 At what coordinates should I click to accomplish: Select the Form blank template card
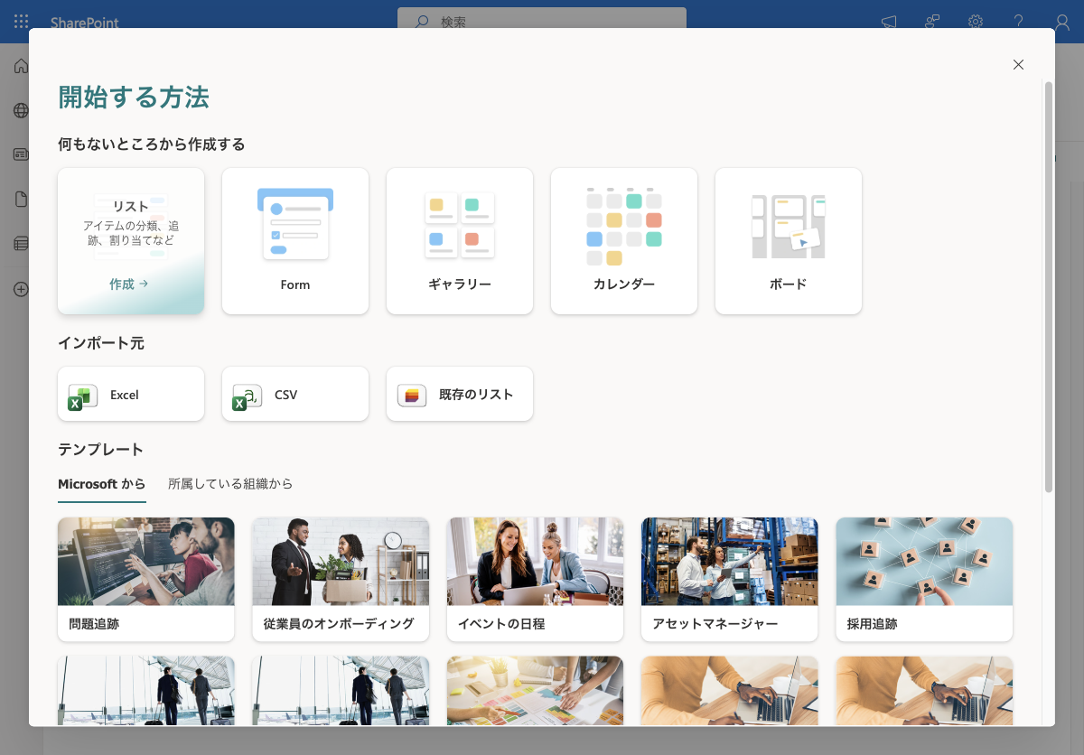tap(295, 241)
